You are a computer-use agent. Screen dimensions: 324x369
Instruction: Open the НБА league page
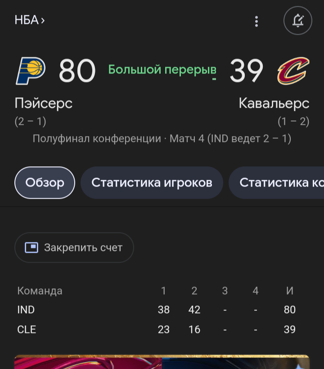click(30, 20)
